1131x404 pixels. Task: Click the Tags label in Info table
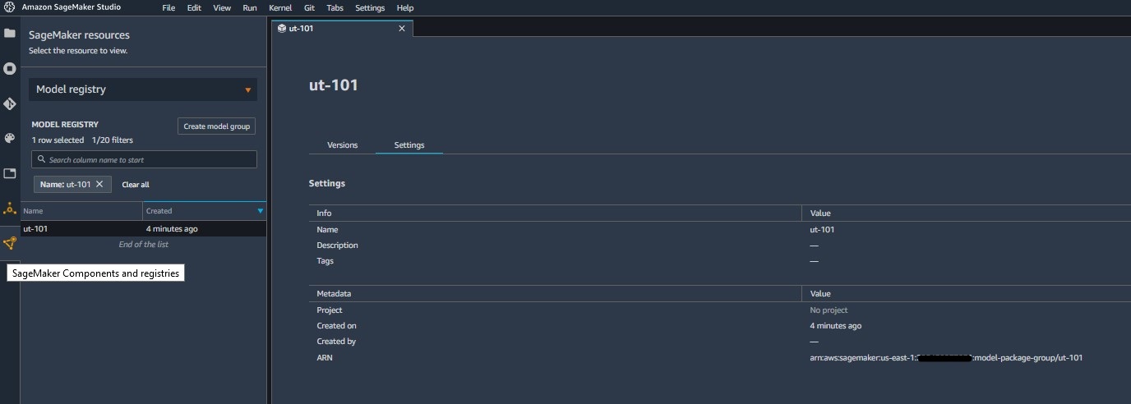325,261
